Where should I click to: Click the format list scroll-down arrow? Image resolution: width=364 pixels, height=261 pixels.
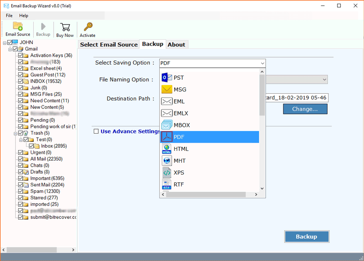pyautogui.click(x=262, y=188)
